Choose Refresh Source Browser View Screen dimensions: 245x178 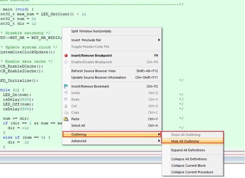pyautogui.click(x=93, y=71)
